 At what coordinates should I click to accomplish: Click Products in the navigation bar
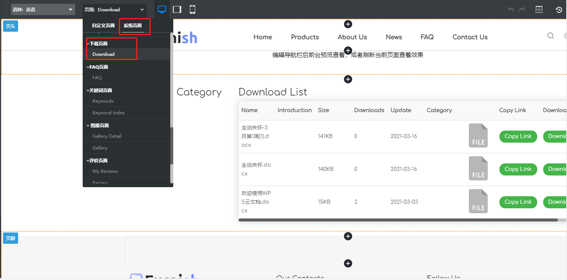[305, 37]
